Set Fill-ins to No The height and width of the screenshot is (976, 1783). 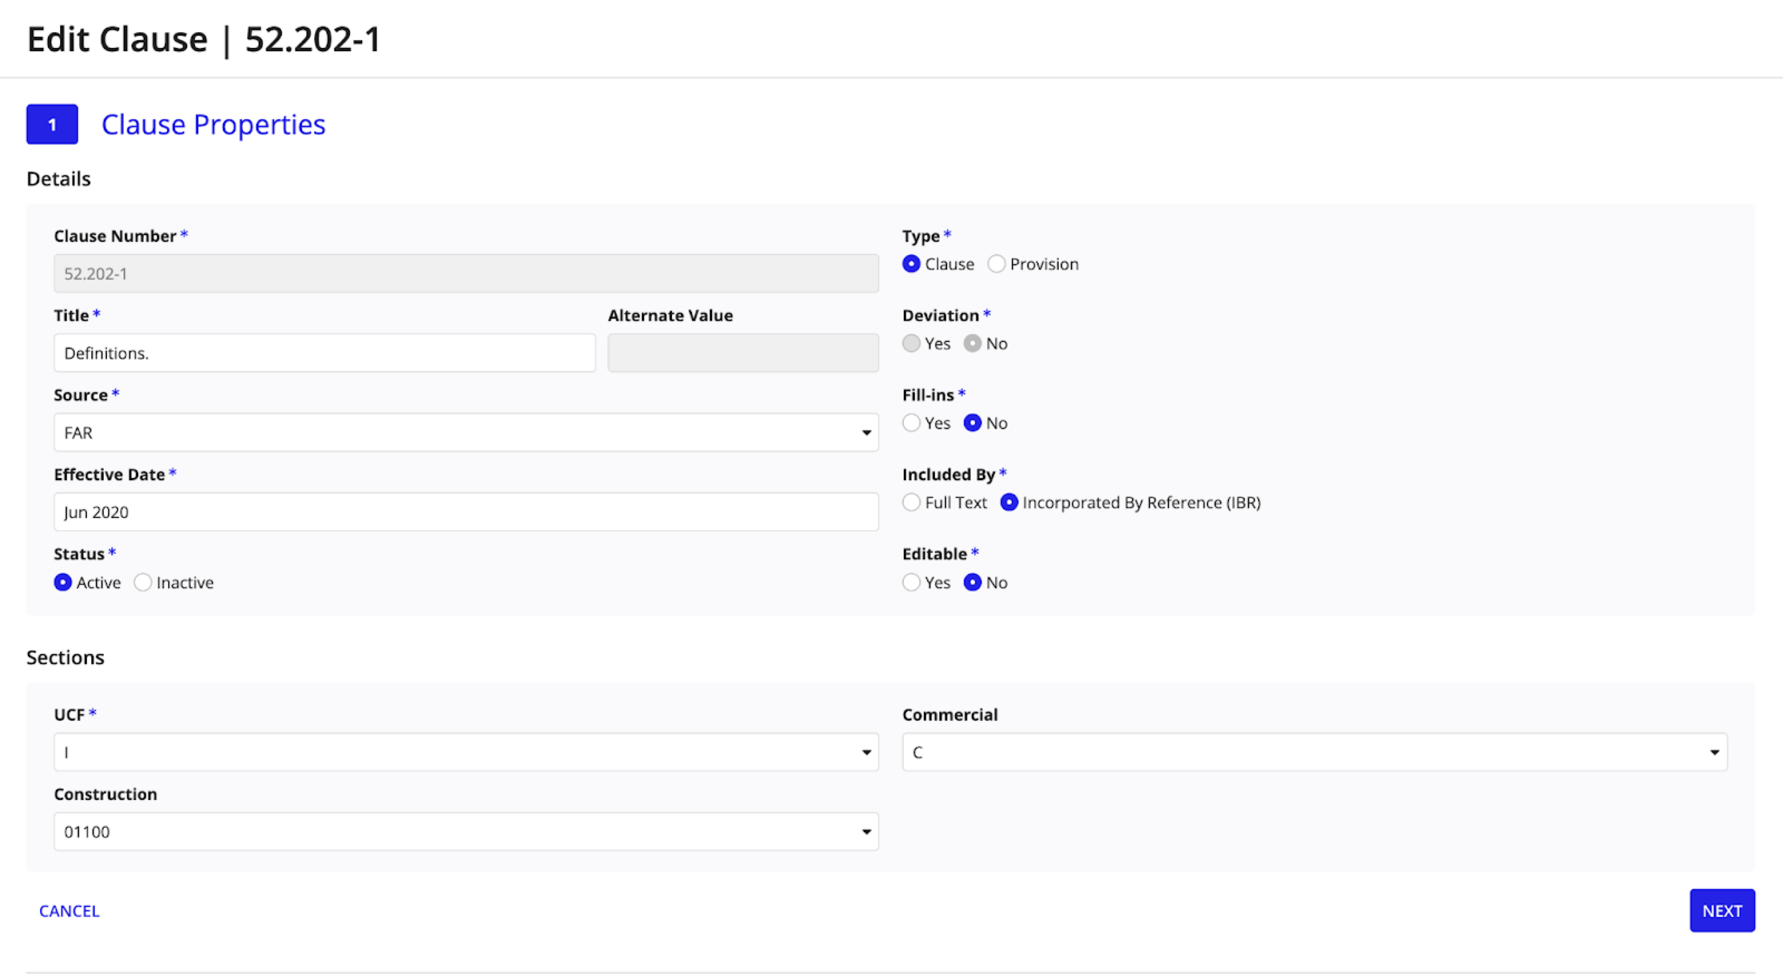[x=972, y=423]
